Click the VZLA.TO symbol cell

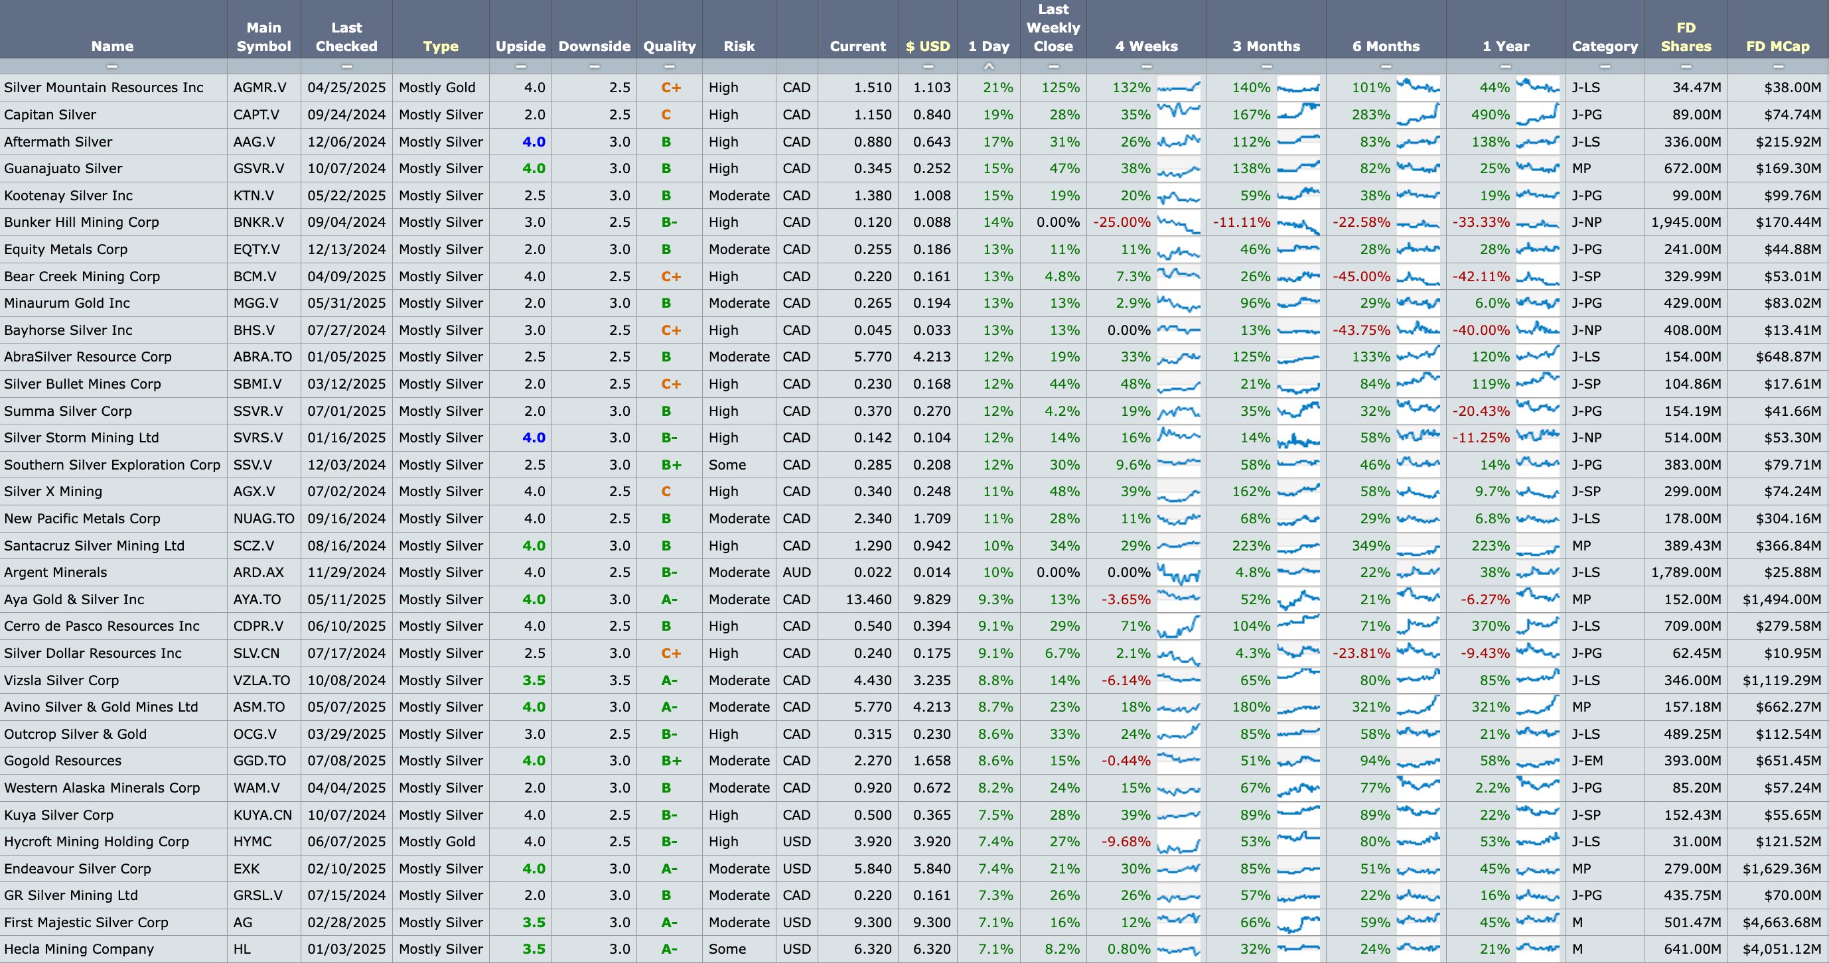point(261,680)
